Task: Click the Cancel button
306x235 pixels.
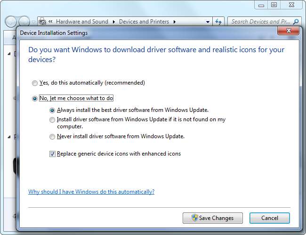Action: tap(270, 218)
